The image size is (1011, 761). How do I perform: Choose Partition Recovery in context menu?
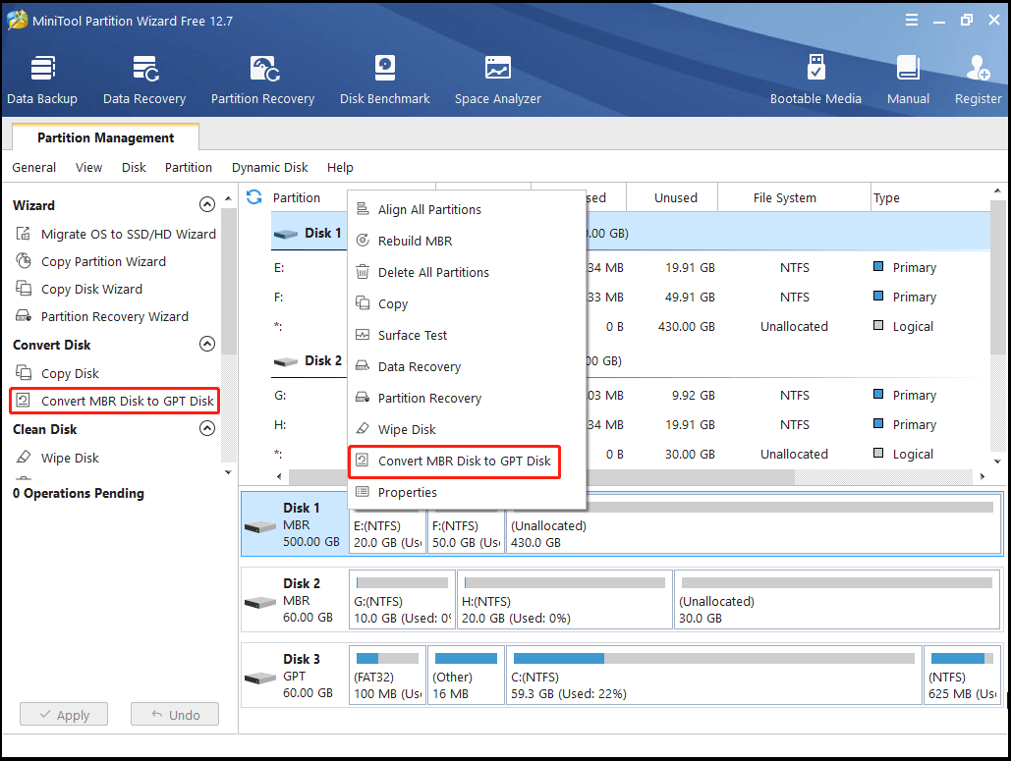click(466, 399)
